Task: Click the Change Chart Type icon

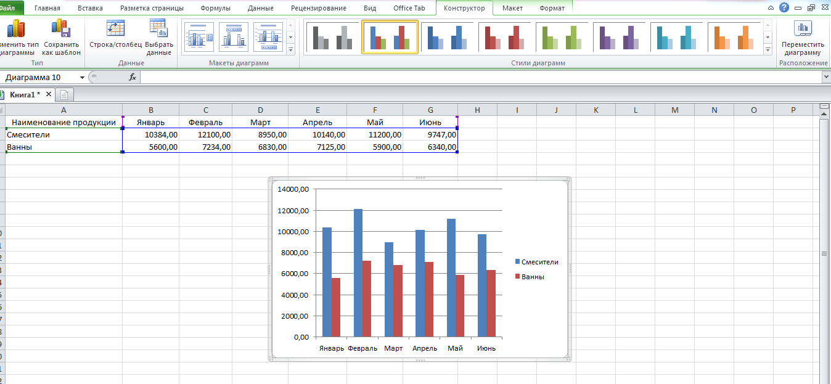Action: (15, 29)
